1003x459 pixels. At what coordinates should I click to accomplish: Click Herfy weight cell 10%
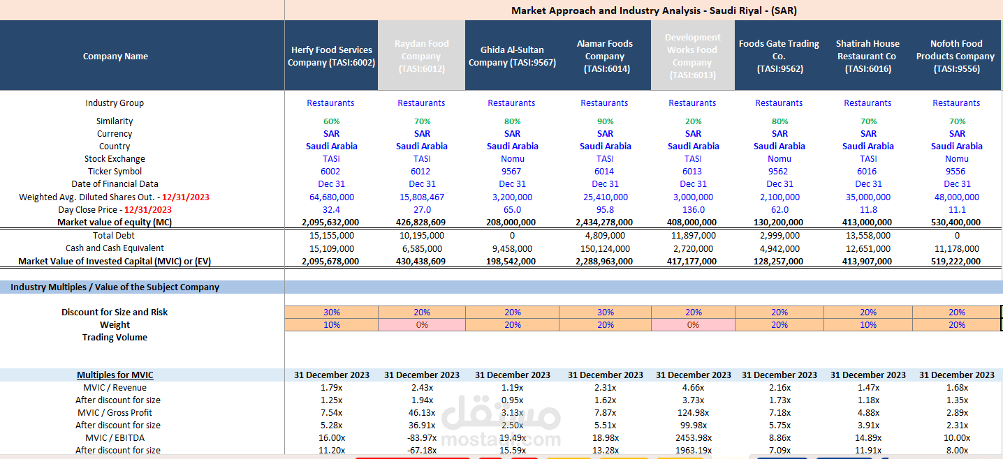coord(332,324)
